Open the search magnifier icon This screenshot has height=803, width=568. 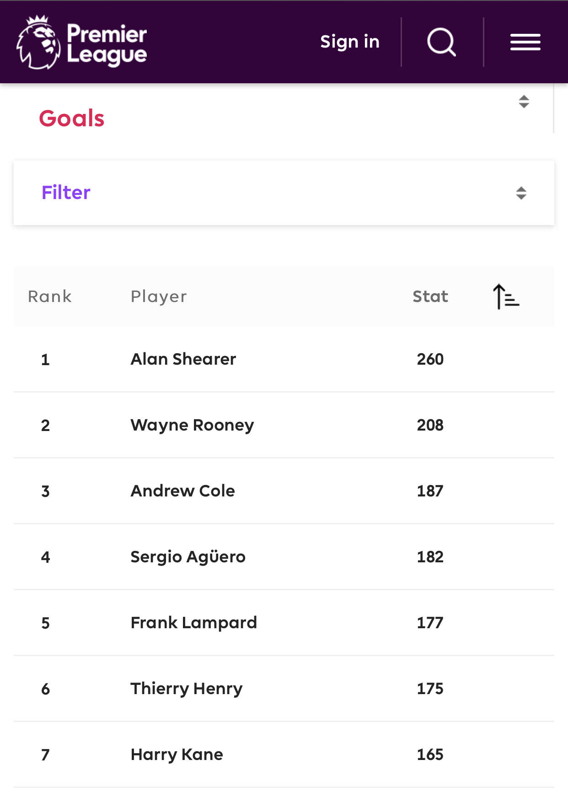(441, 42)
